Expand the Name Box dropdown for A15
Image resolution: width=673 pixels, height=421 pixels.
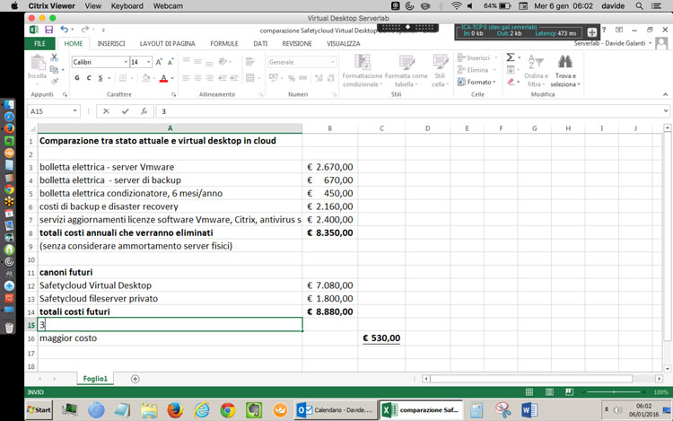(x=75, y=111)
